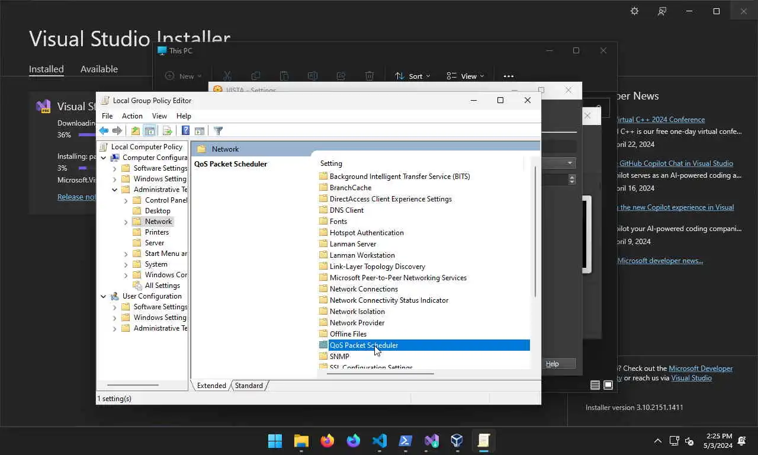
Task: Select Network Connectivity Status Indicator folder
Action: click(388, 300)
